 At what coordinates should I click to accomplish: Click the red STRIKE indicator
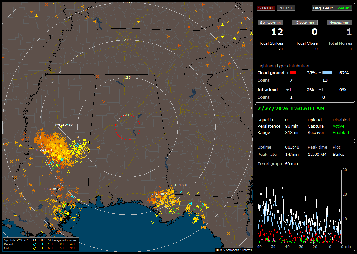(266, 8)
